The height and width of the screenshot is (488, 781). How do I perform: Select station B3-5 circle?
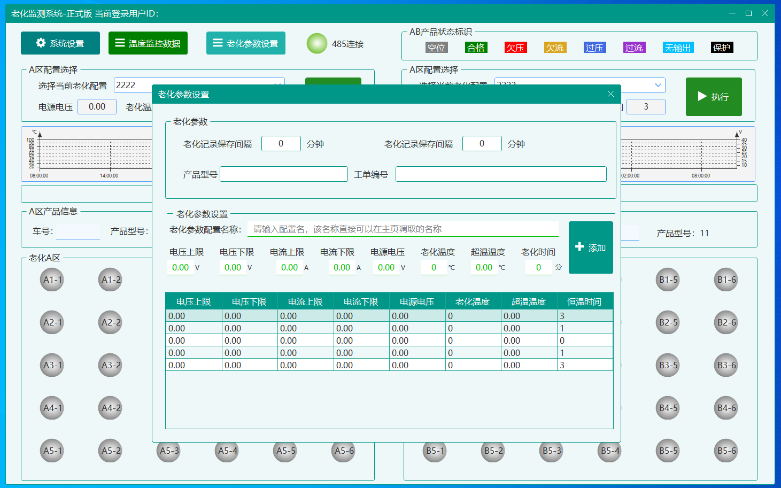pyautogui.click(x=668, y=365)
